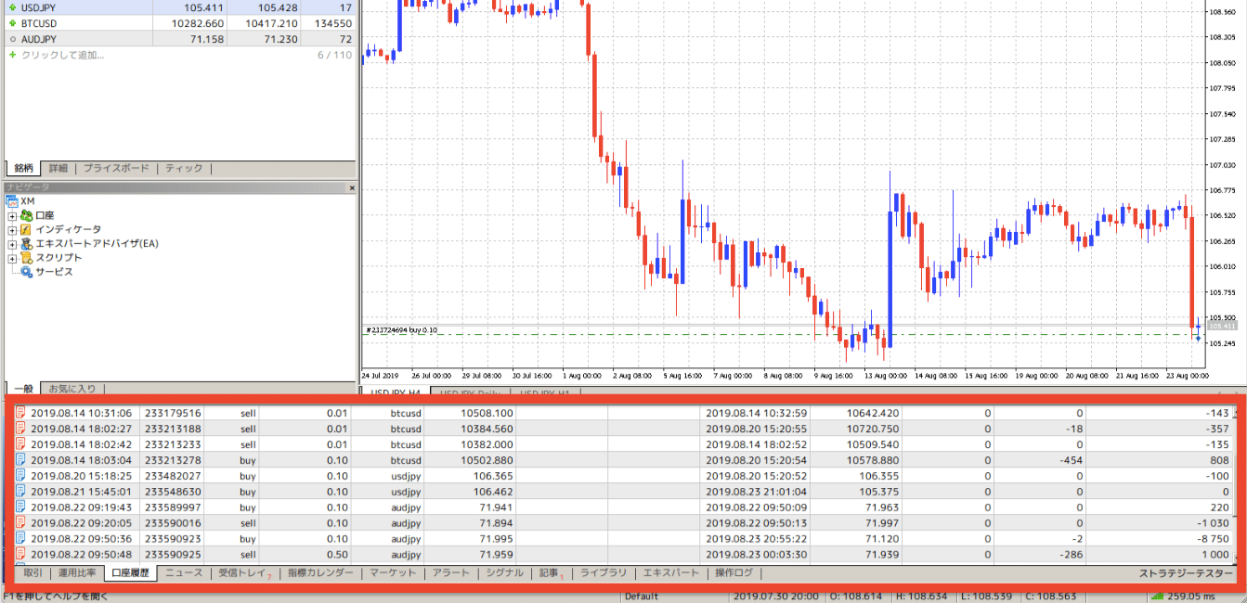Open the プライスボード tab
The height and width of the screenshot is (603, 1247).
116,169
